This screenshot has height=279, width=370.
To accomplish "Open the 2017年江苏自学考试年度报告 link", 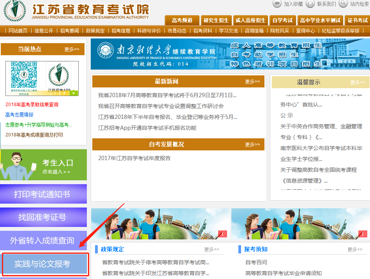I will pyautogui.click(x=134, y=158).
